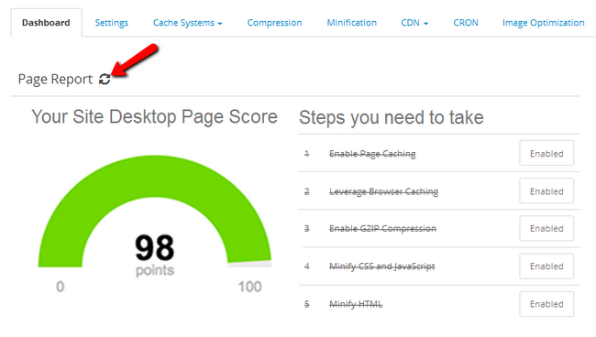Screen dimensions: 596x337
Task: Click the 'Leverage Browser Caching' step text
Action: click(383, 191)
